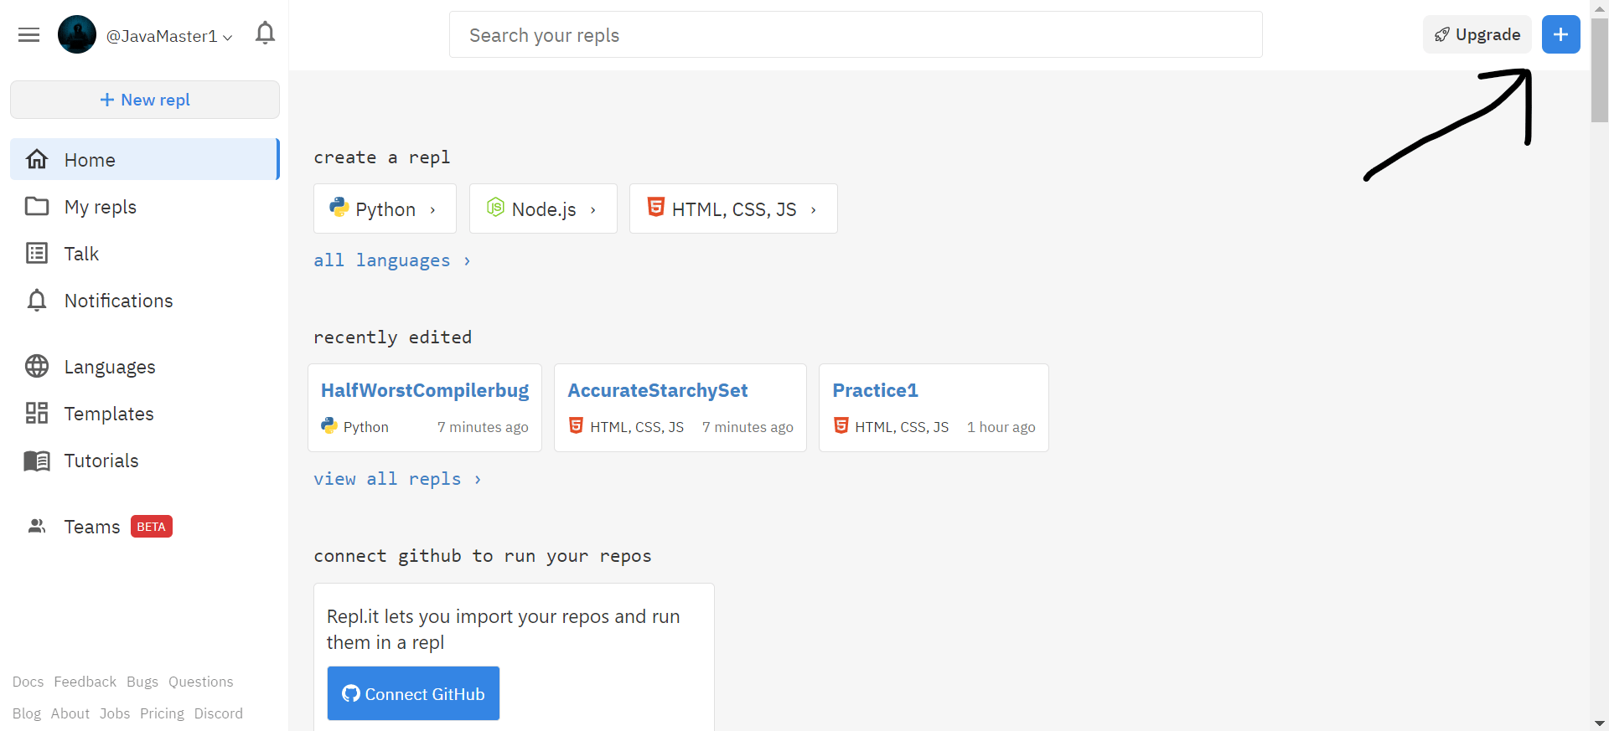Screen dimensions: 1609x731
Task: Open the JavaMaster1 profile avatar
Action: pos(77,35)
